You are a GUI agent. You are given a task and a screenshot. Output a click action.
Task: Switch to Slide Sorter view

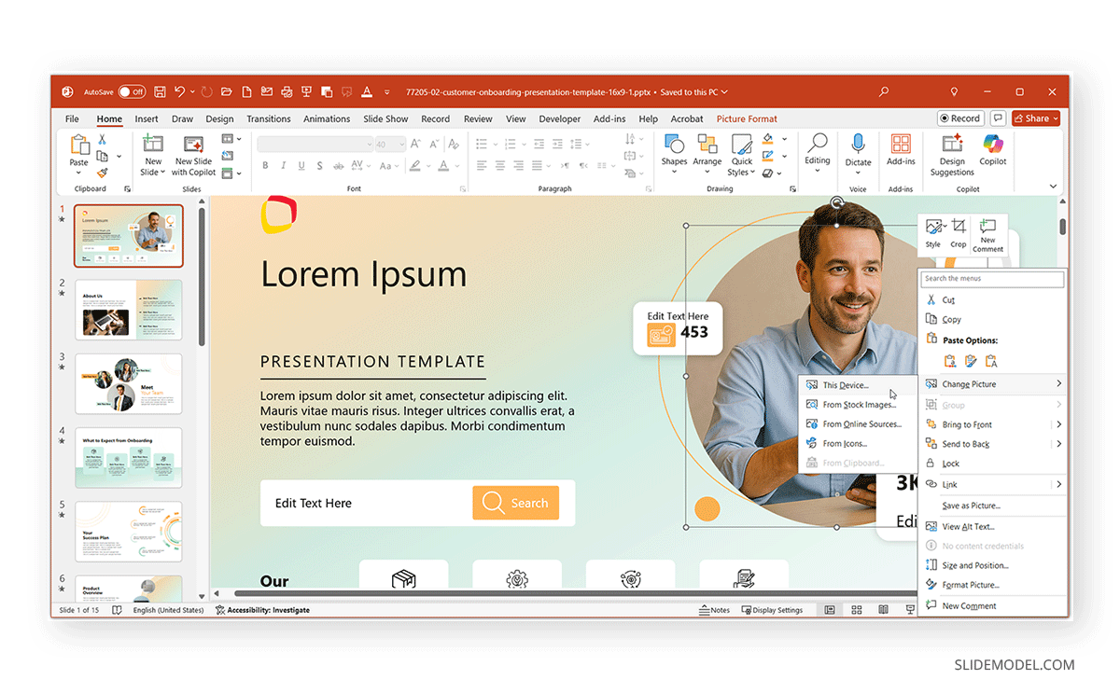click(856, 610)
